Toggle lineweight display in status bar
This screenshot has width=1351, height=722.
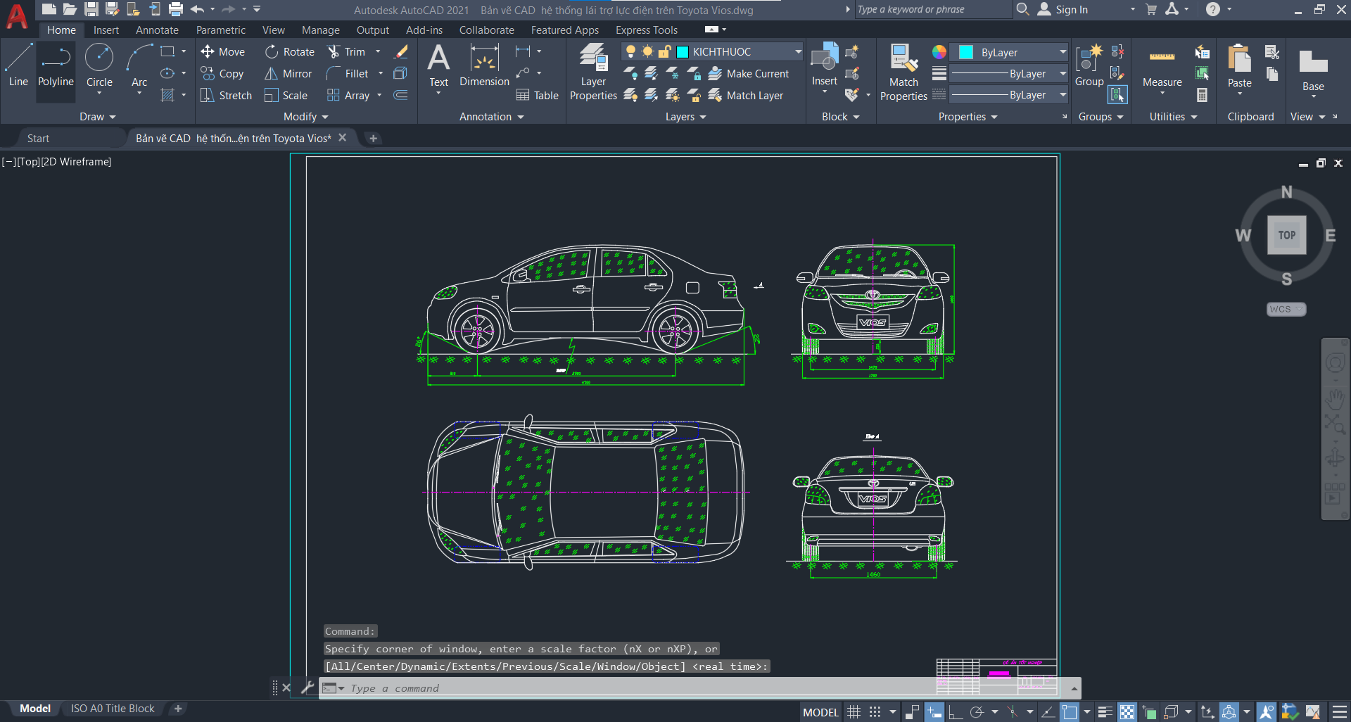(x=1105, y=712)
